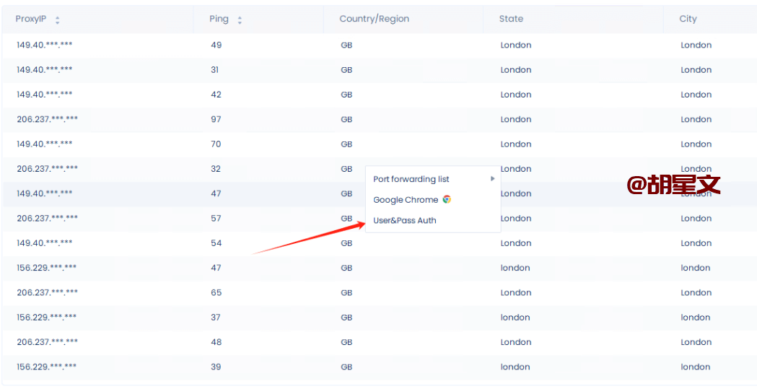Click the sort arrows beside Ping header
The image size is (757, 389).
click(240, 20)
